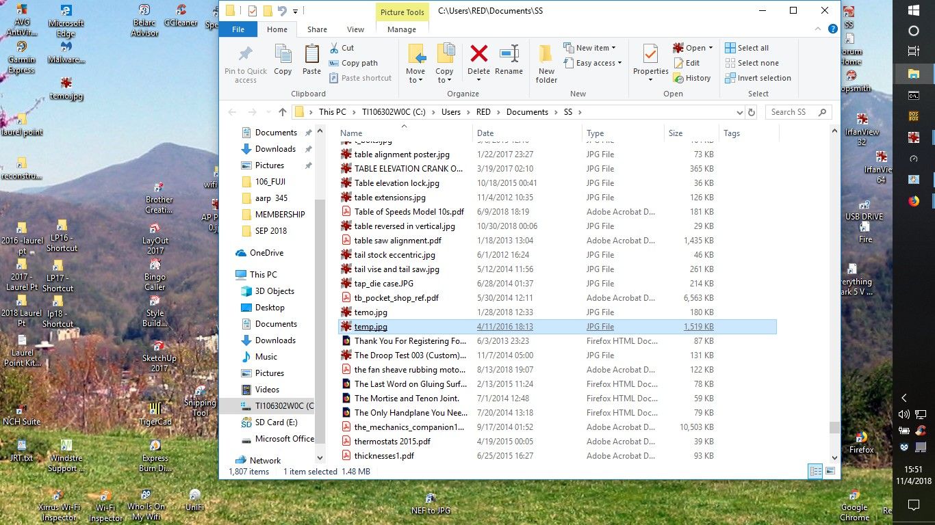Open the View ribbon tab

click(355, 29)
